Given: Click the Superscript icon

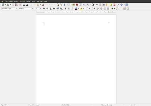Looking at the screenshot, I should (58, 9).
